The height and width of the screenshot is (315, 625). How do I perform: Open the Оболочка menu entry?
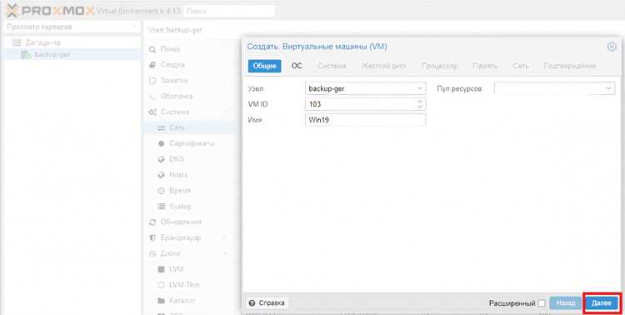[x=177, y=97]
